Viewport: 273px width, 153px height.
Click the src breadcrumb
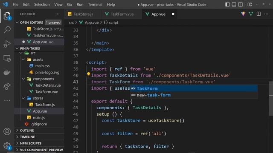pos(71,23)
